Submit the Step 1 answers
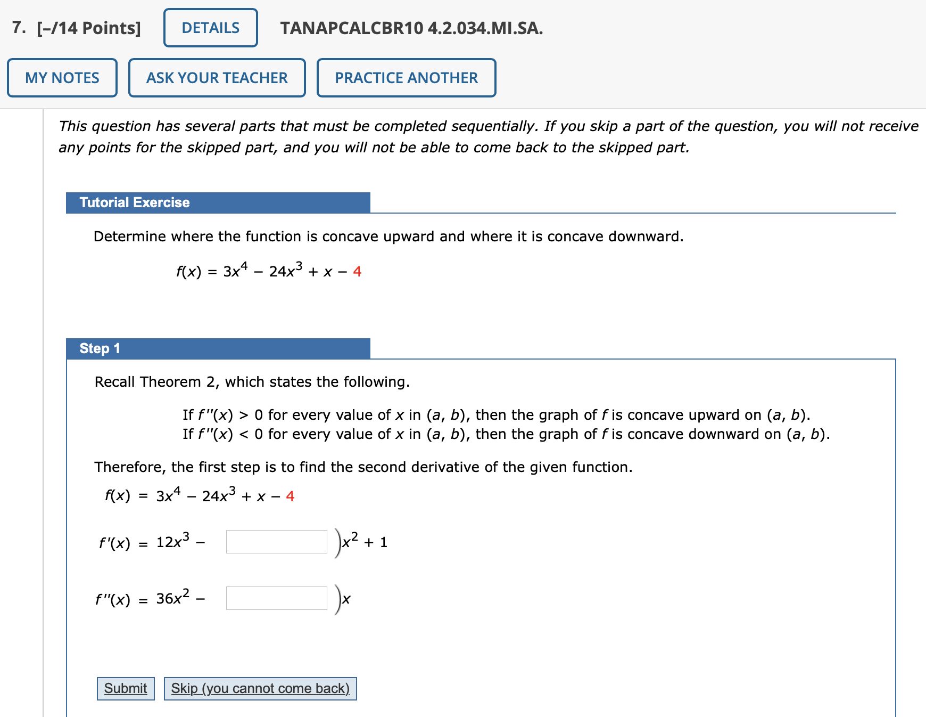Screen dimensions: 926x717 (x=125, y=688)
